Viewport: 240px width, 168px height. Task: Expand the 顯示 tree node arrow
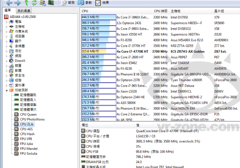[7, 41]
